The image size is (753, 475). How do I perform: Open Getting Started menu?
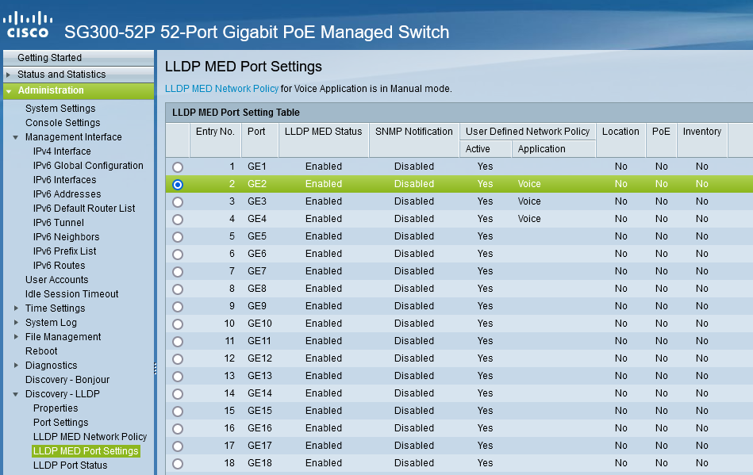(79, 58)
